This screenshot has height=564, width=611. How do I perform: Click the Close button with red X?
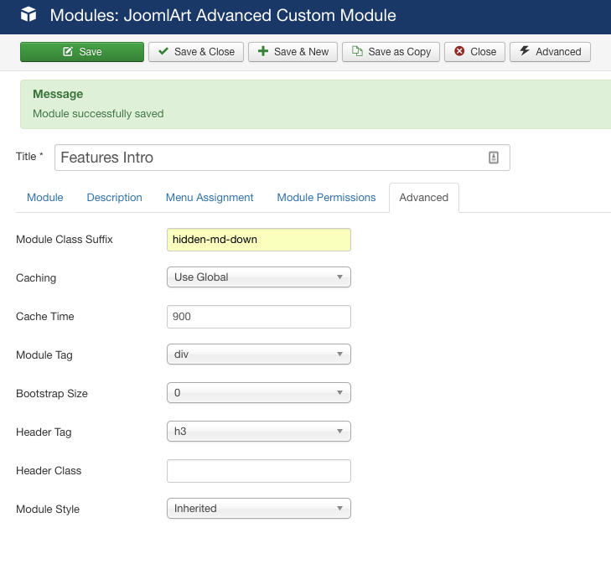[x=475, y=52]
